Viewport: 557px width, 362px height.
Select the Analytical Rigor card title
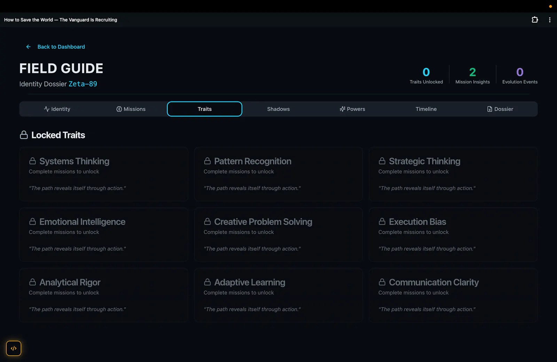click(x=70, y=282)
